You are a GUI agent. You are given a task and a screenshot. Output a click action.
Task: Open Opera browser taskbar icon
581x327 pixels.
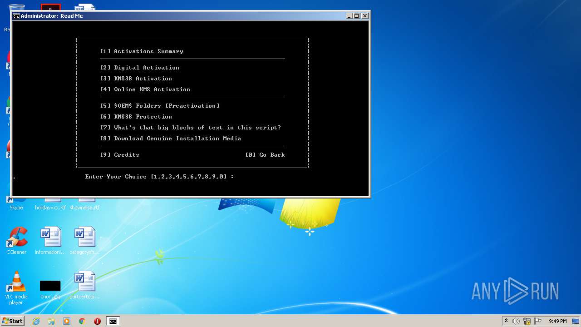pos(97,321)
